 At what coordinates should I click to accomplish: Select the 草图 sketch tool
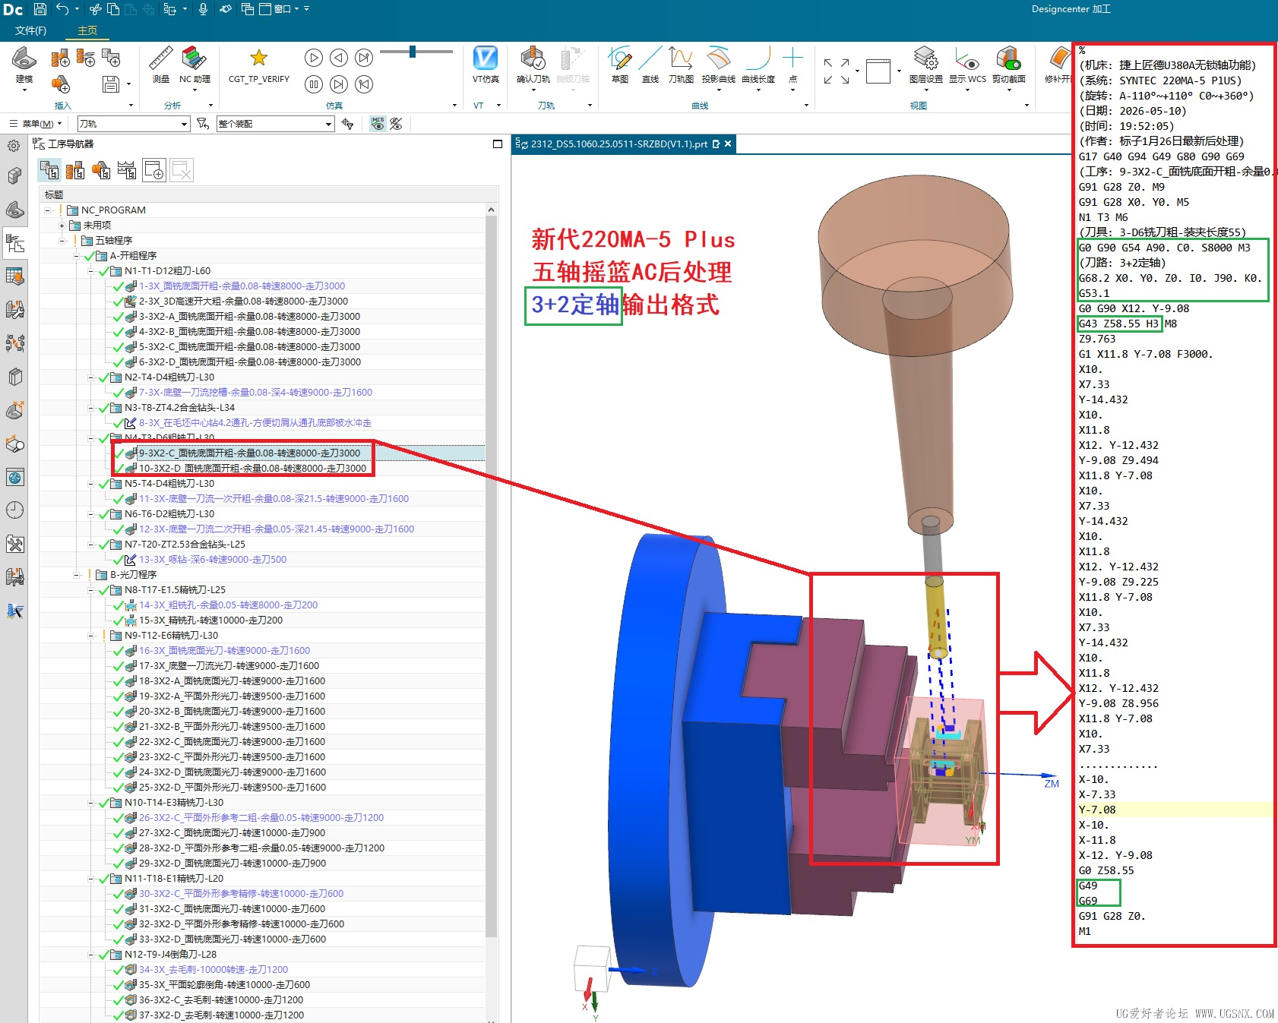[x=620, y=58]
